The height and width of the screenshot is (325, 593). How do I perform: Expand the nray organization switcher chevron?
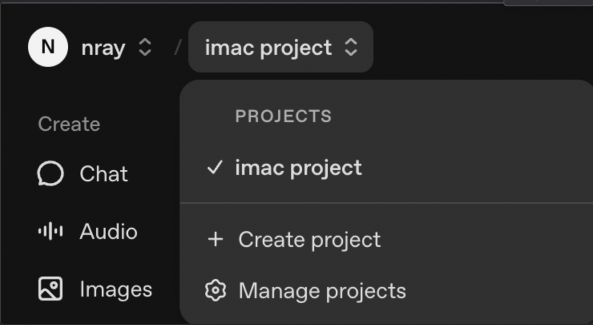tap(145, 48)
